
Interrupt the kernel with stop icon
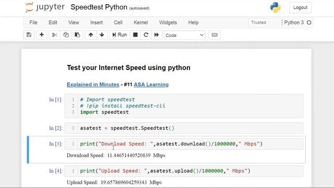point(135,35)
